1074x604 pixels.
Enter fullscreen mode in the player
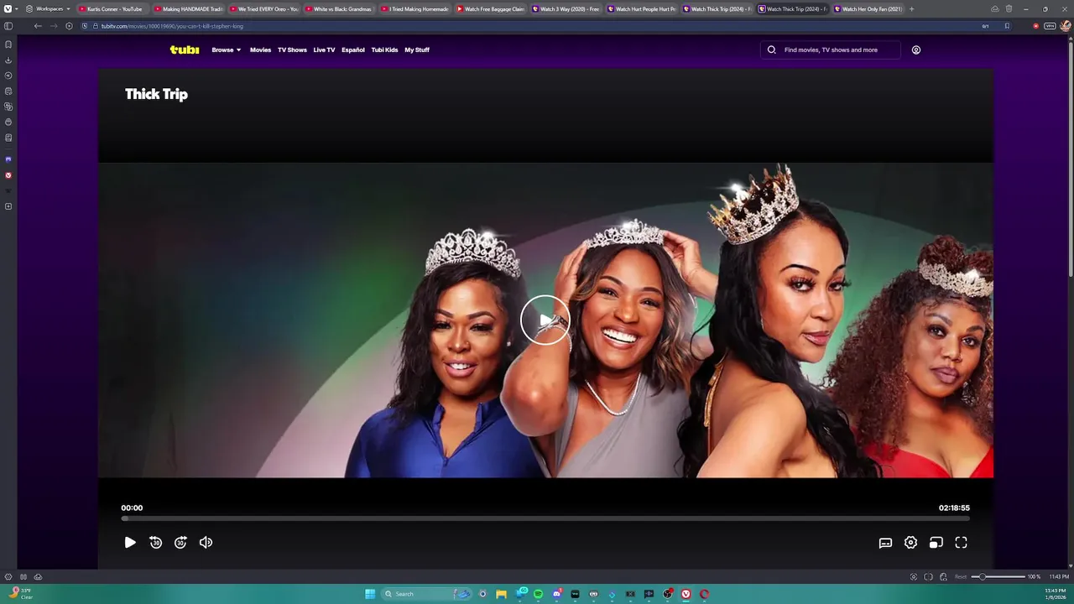click(x=961, y=543)
